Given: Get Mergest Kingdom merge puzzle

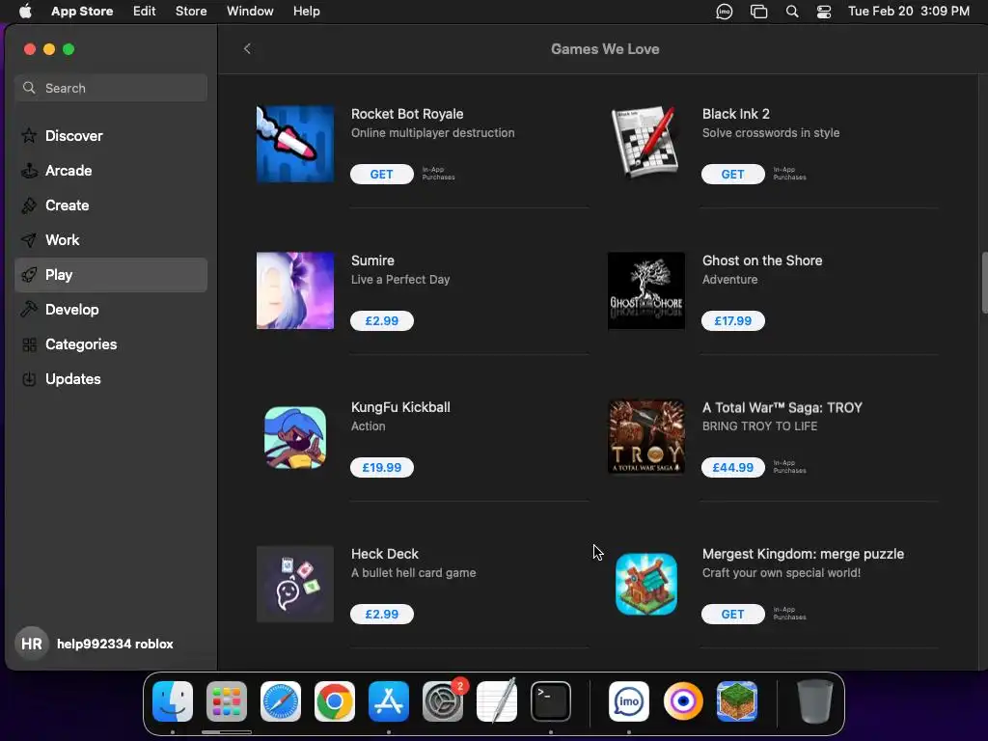Looking at the screenshot, I should [x=733, y=615].
